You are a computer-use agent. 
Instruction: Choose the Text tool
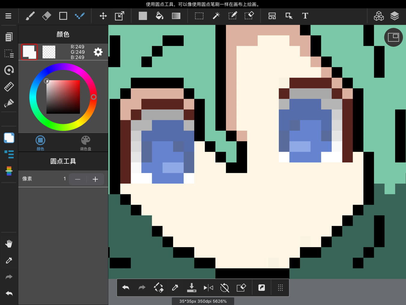click(x=305, y=16)
